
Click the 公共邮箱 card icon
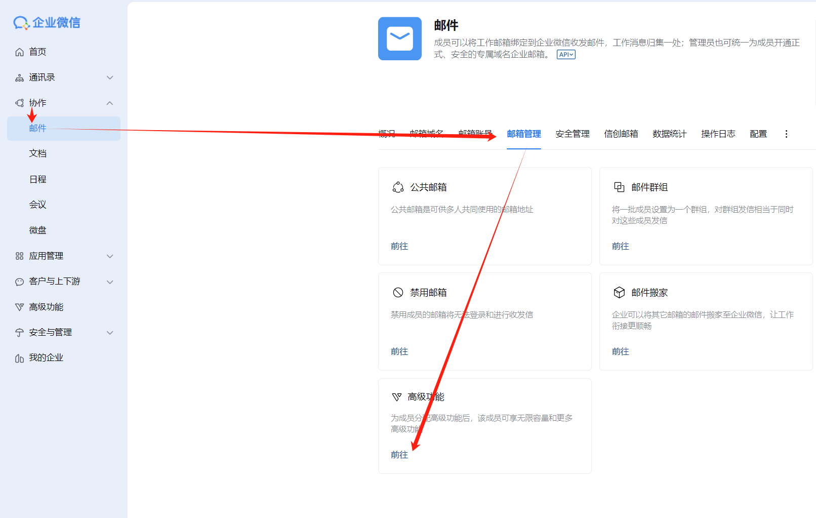398,187
